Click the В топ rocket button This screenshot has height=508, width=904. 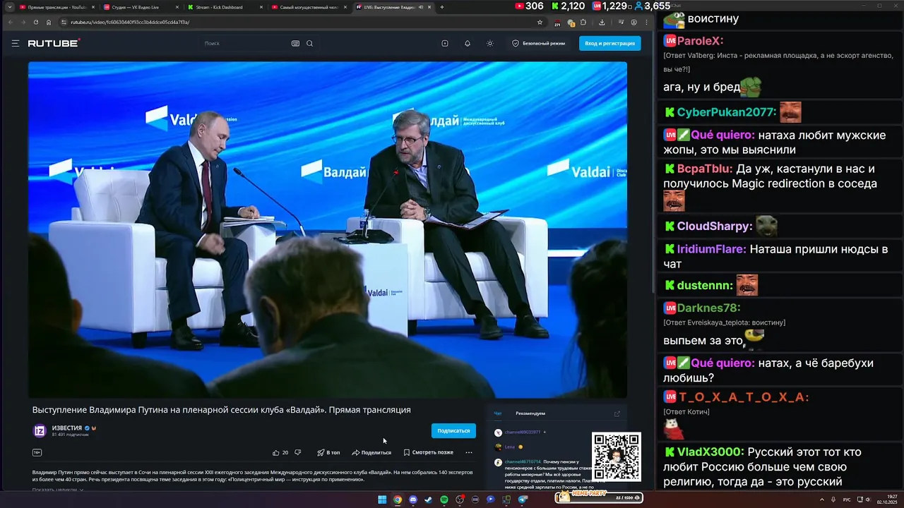point(328,452)
